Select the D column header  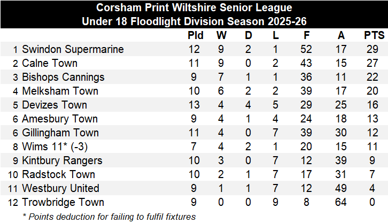coord(248,36)
